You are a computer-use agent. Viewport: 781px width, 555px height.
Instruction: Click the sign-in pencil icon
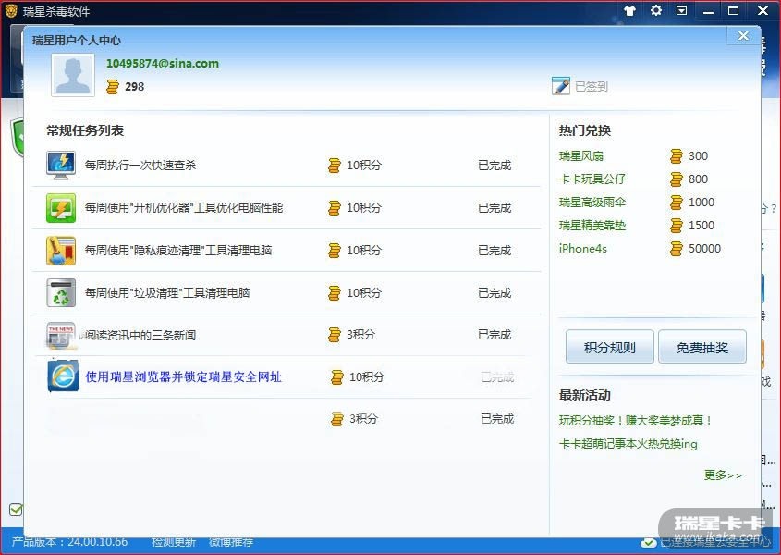(x=561, y=86)
